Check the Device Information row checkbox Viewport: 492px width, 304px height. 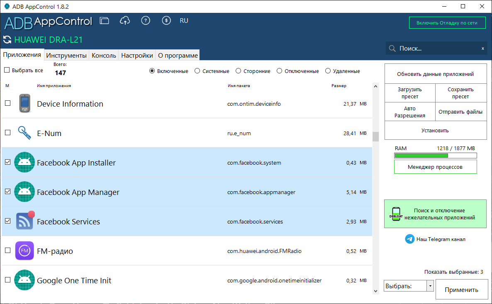click(8, 103)
